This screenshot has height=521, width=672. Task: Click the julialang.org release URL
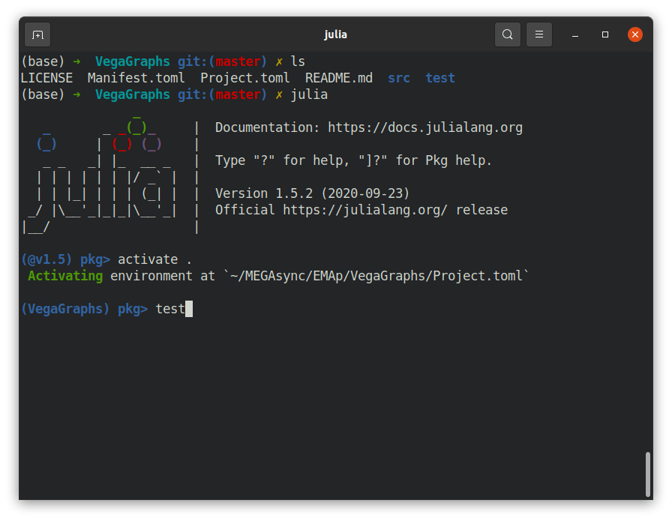[365, 210]
